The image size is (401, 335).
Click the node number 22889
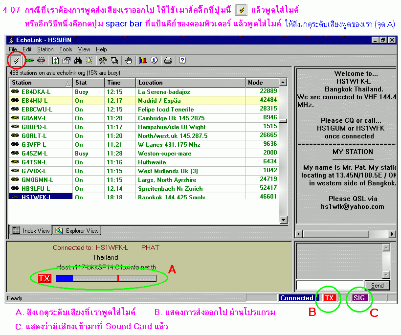point(268,91)
